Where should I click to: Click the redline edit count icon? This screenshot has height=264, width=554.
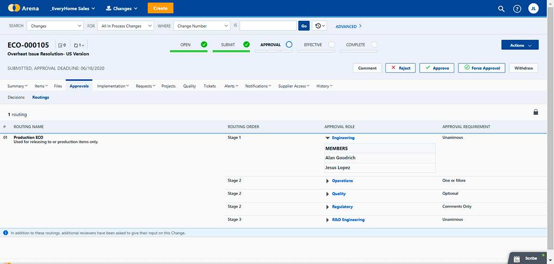[61, 45]
